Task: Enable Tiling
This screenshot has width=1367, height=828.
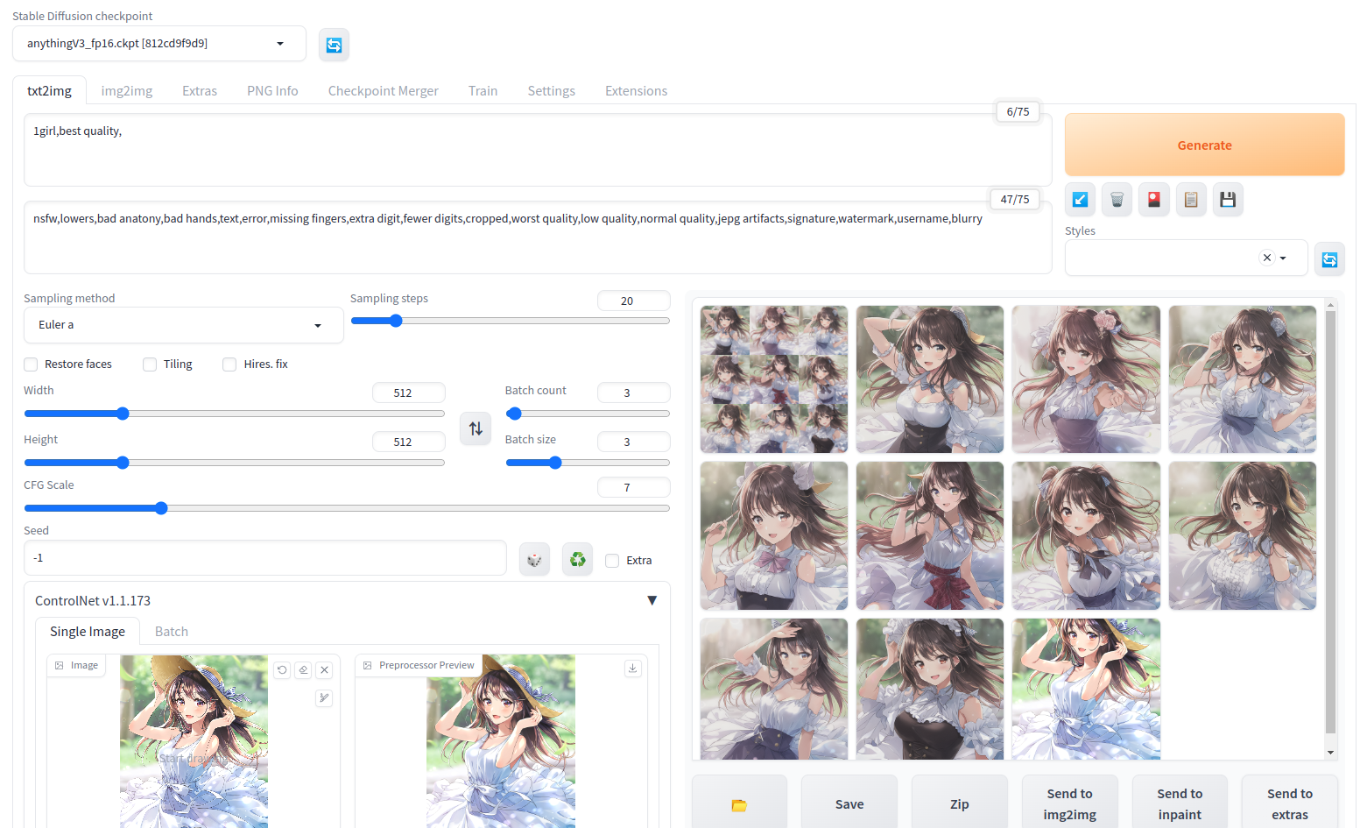Action: 149,364
